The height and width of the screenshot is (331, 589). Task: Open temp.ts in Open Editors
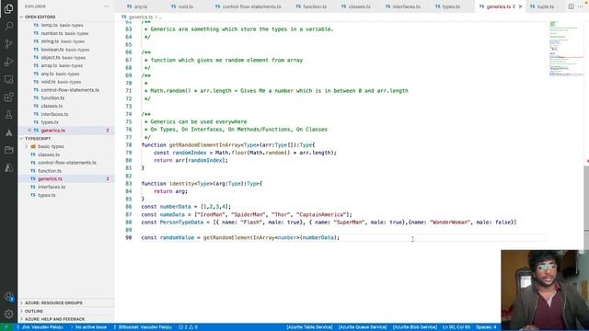click(x=66, y=25)
